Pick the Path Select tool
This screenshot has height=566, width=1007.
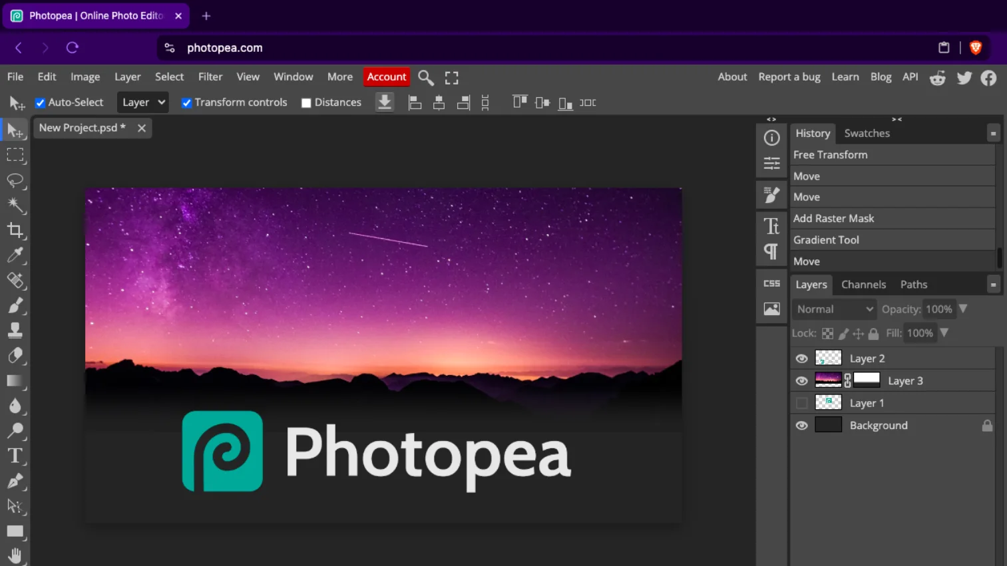[15, 507]
